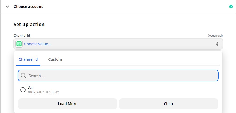236x113 pixels.
Task: Click the As channel name label
Action: coord(30,88)
